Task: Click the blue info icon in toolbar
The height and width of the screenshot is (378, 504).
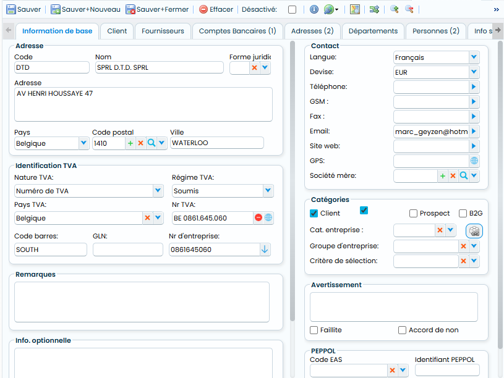Action: point(314,9)
